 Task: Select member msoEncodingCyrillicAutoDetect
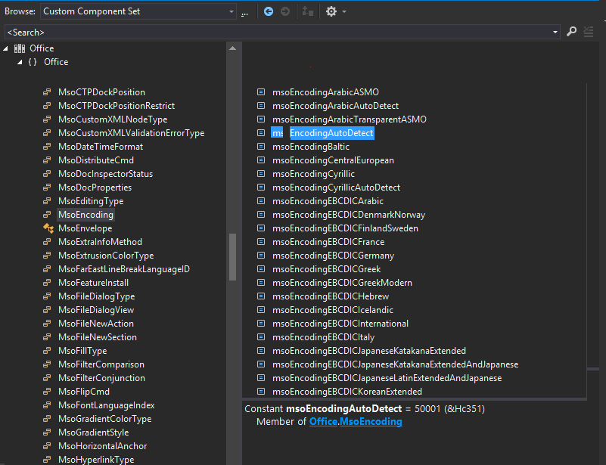tap(336, 188)
